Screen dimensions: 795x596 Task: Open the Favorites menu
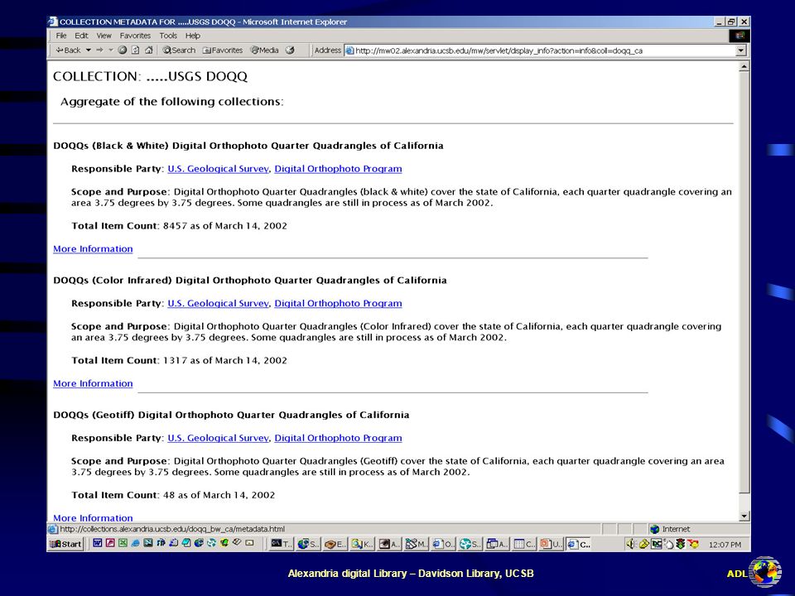135,36
